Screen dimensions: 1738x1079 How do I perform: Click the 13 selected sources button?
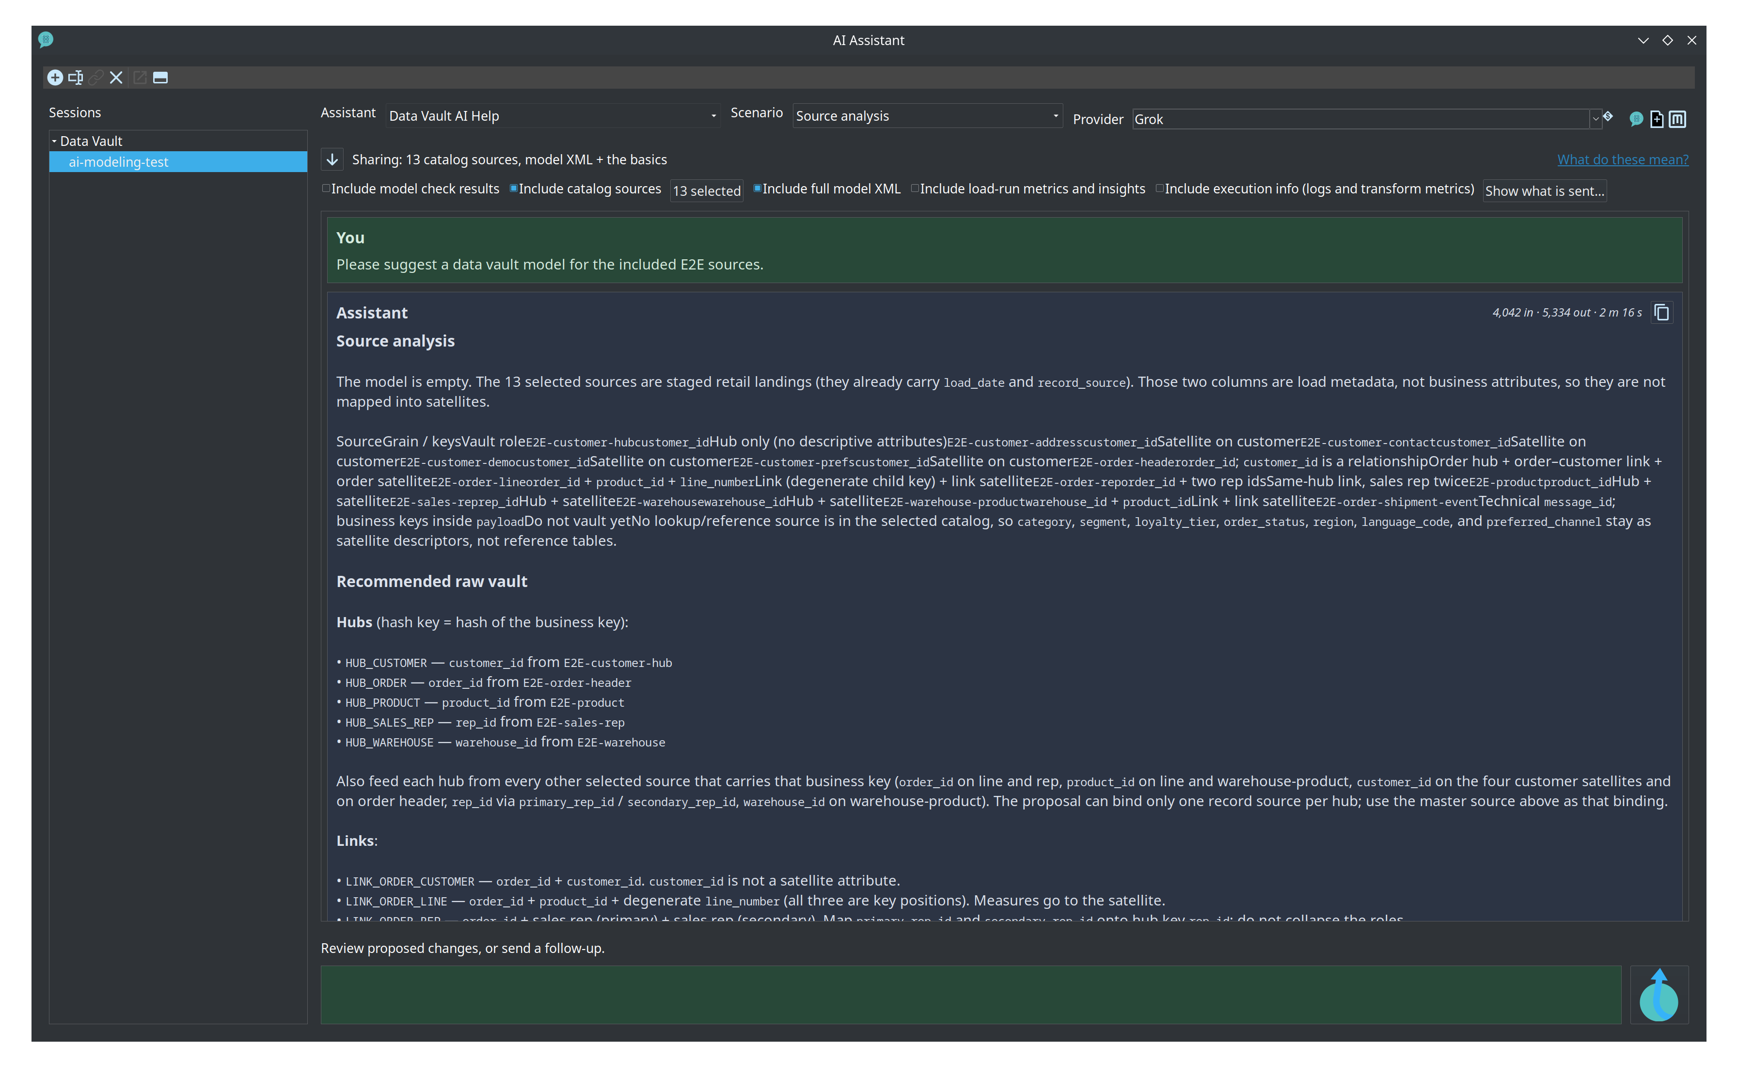[706, 191]
